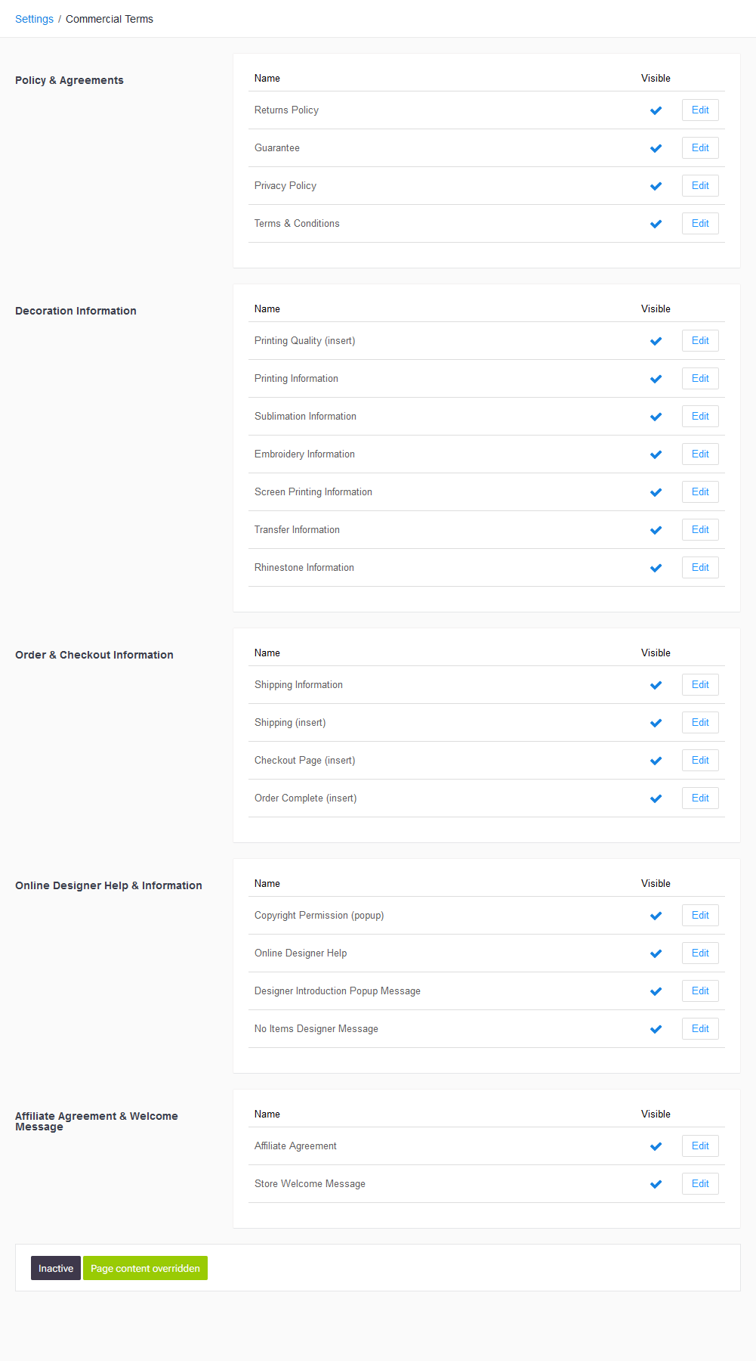Edit Screen Printing Information
This screenshot has height=1361, width=756.
(x=700, y=492)
